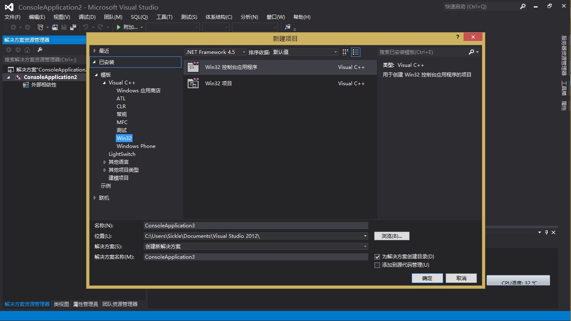Click the Open File toolbar icon

click(x=55, y=27)
